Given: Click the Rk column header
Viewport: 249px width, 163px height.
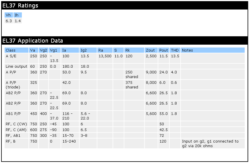Looking at the screenshot, I should pyautogui.click(x=134, y=50).
